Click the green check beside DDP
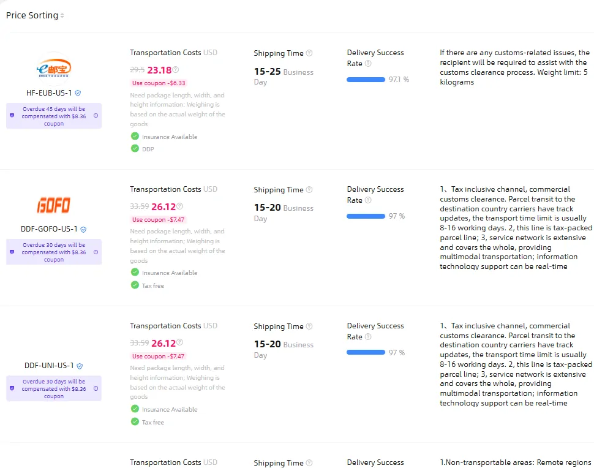This screenshot has height=468, width=594. click(x=135, y=149)
